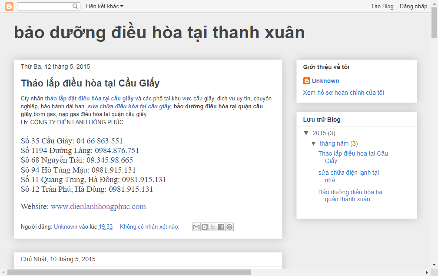The height and width of the screenshot is (276, 438).
Task: Click the scroll right arrow button
Action: (427, 272)
